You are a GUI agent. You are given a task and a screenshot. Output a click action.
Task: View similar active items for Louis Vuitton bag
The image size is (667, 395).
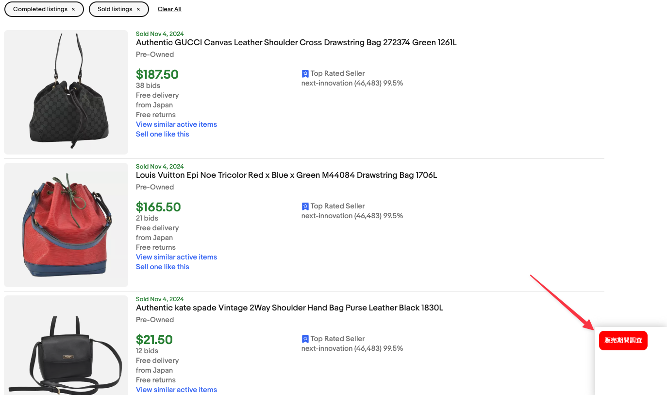click(x=176, y=257)
